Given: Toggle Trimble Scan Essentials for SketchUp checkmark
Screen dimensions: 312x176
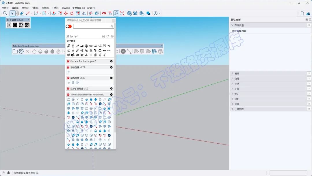Looking at the screenshot, I should click(111, 95).
